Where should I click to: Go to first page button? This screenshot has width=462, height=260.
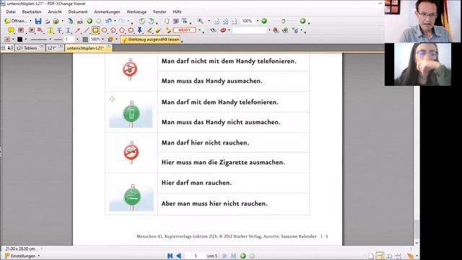point(170,256)
